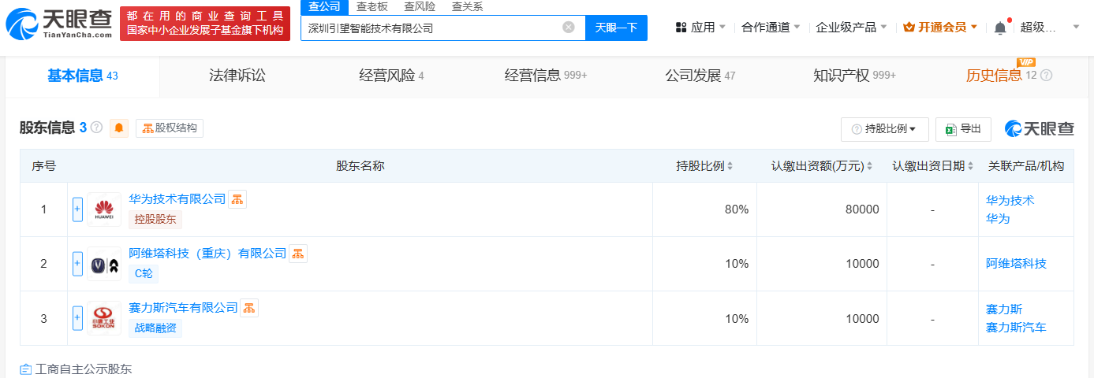Image resolution: width=1094 pixels, height=378 pixels.
Task: Clear the search box with the X icon
Action: click(568, 28)
